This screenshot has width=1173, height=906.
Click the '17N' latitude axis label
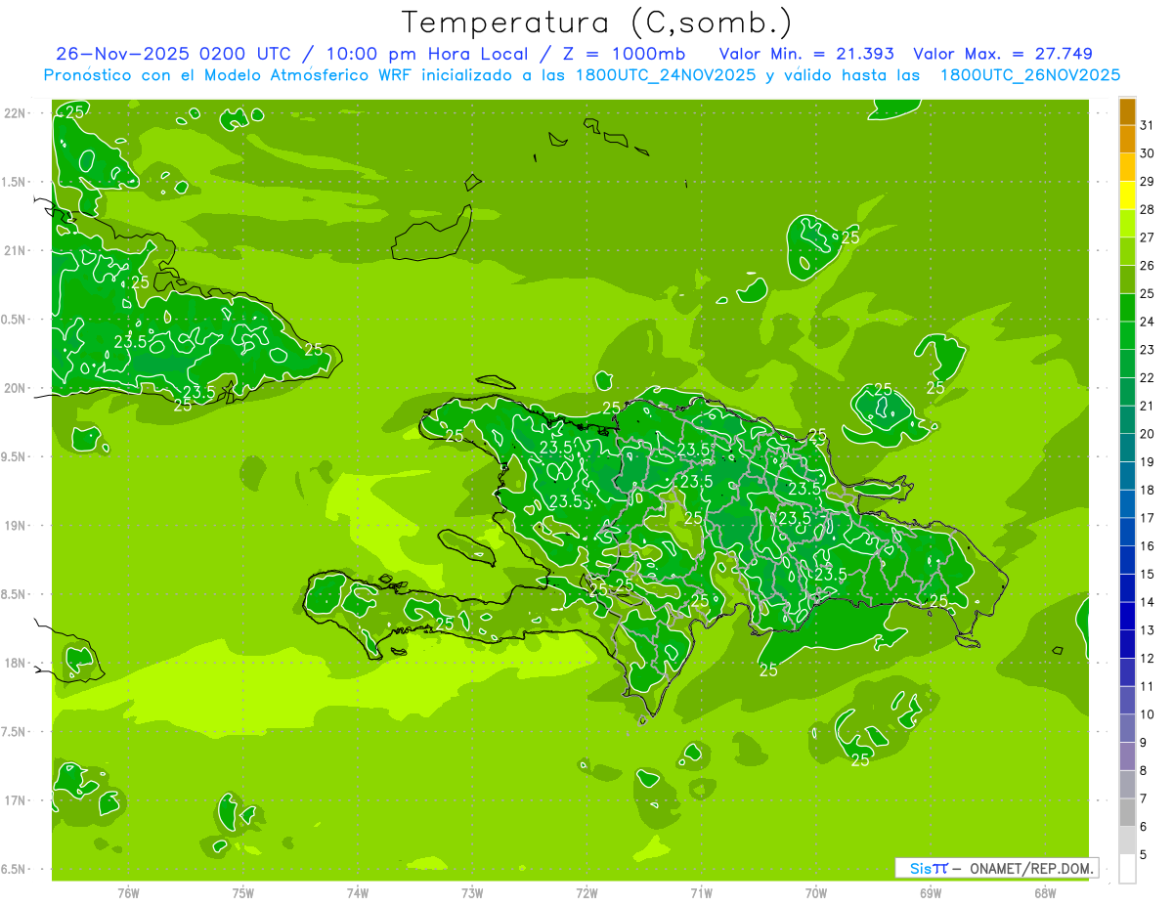click(x=14, y=800)
